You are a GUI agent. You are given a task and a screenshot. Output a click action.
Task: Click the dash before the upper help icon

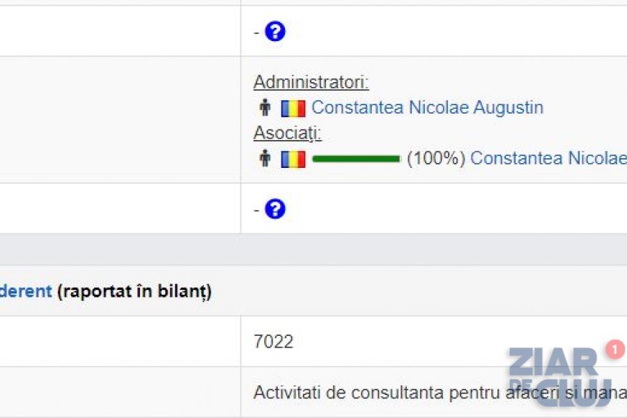tap(256, 33)
